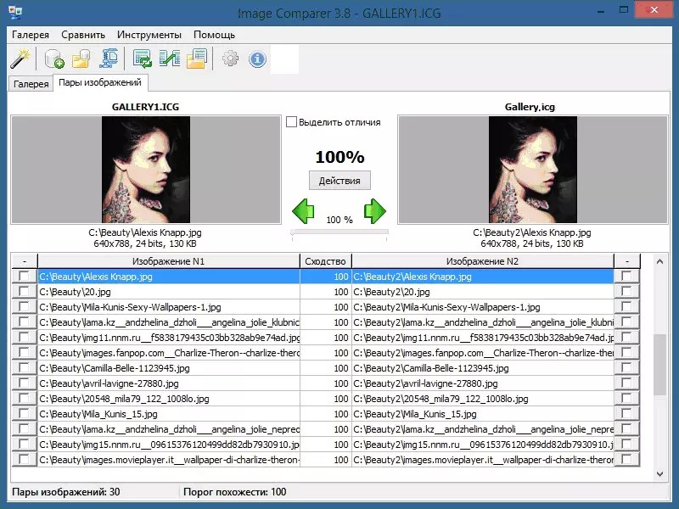The width and height of the screenshot is (679, 509).
Task: Click left preview image of Alexis Knapp
Action: pos(146,169)
